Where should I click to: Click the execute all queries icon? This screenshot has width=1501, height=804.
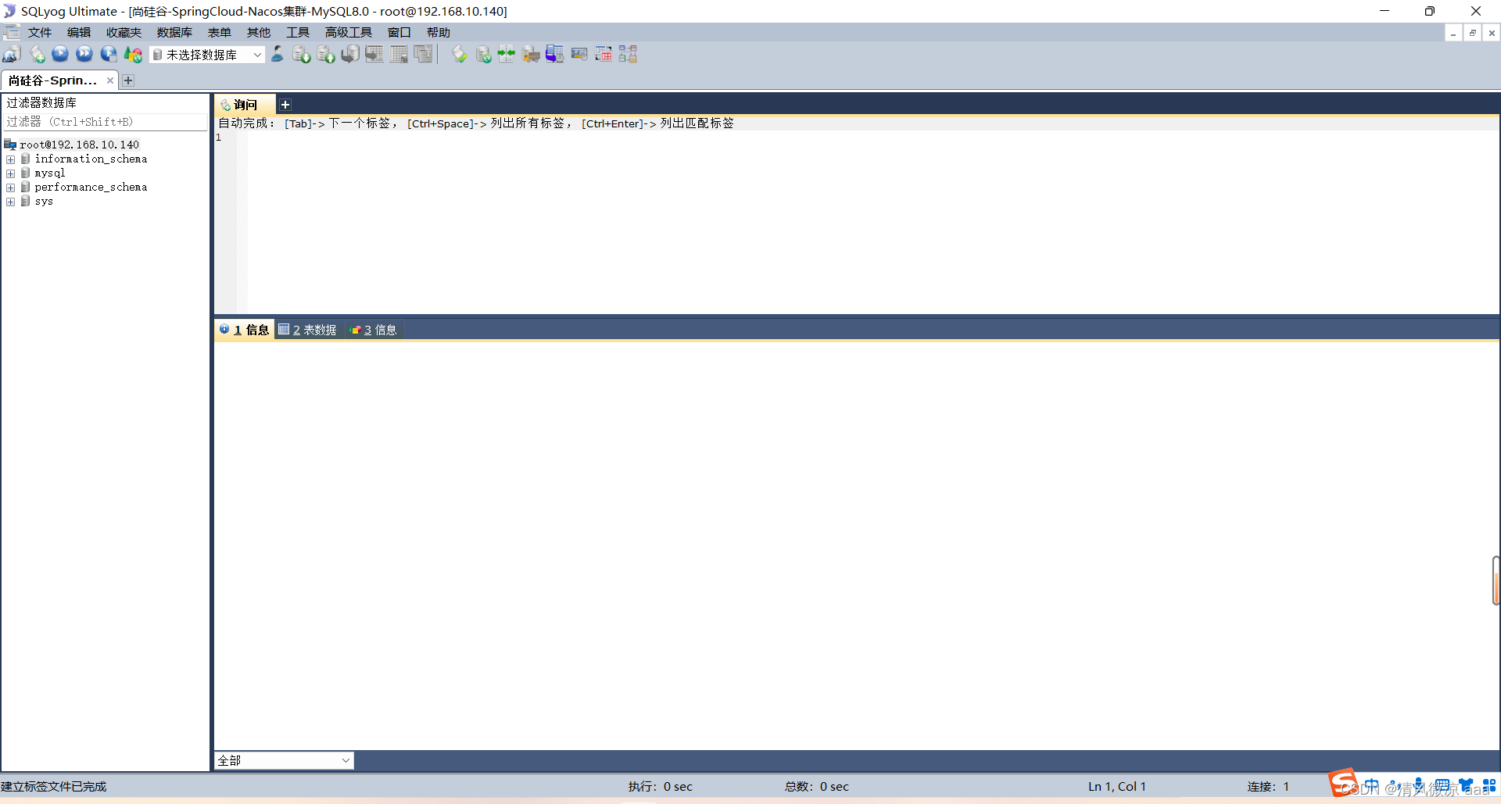[84, 54]
